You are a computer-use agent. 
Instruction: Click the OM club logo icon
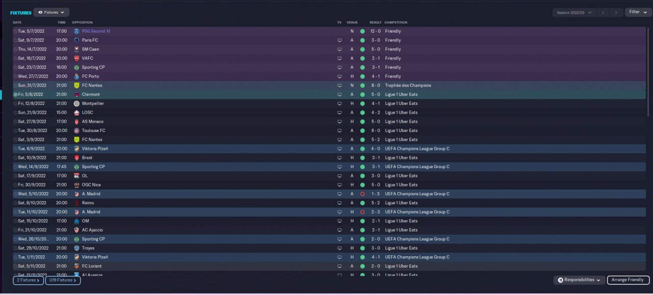77,221
